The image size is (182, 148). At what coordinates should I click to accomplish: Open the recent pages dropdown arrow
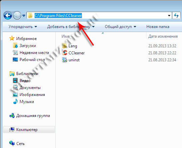(x=24, y=16)
